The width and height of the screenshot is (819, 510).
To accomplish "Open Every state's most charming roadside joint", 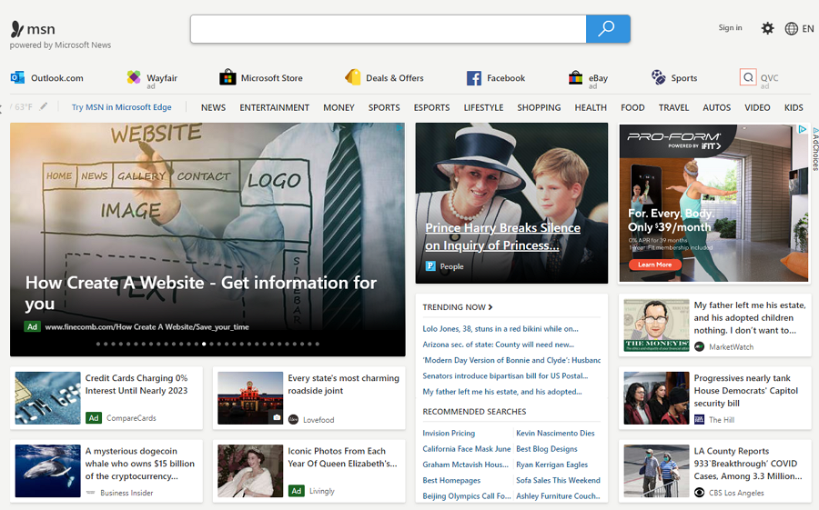I will 343,385.
